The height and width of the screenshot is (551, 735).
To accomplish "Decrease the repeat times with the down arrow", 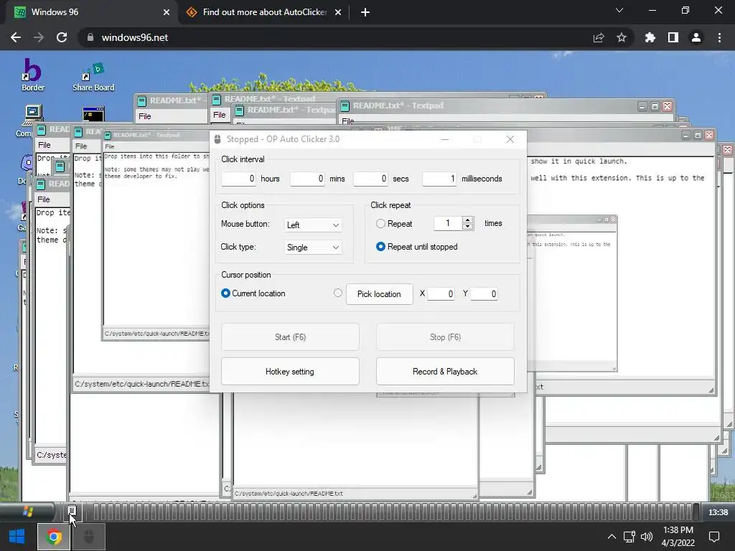I will (467, 227).
